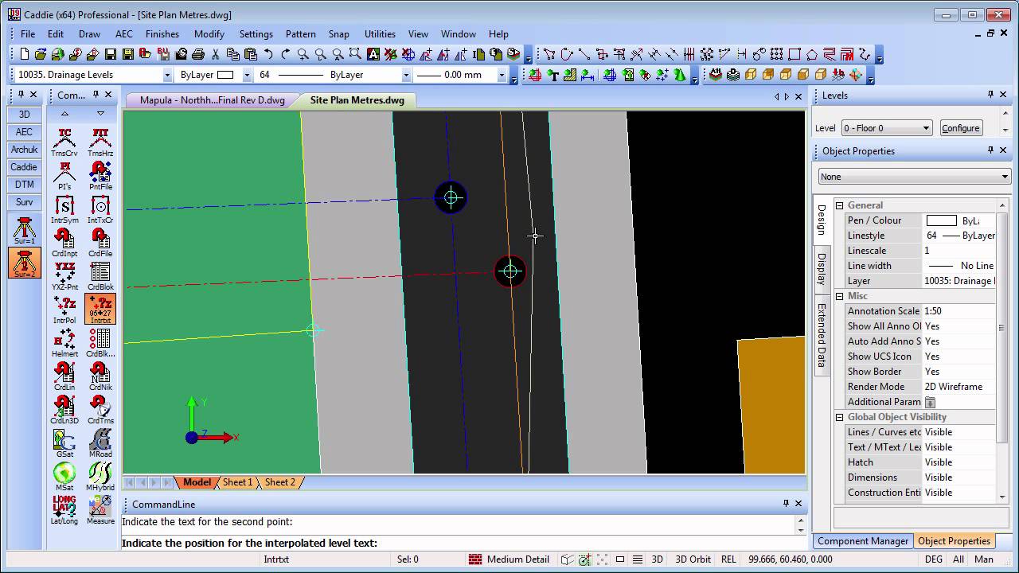This screenshot has height=573, width=1019.
Task: Launch the Helmert transformation tool
Action: click(64, 342)
